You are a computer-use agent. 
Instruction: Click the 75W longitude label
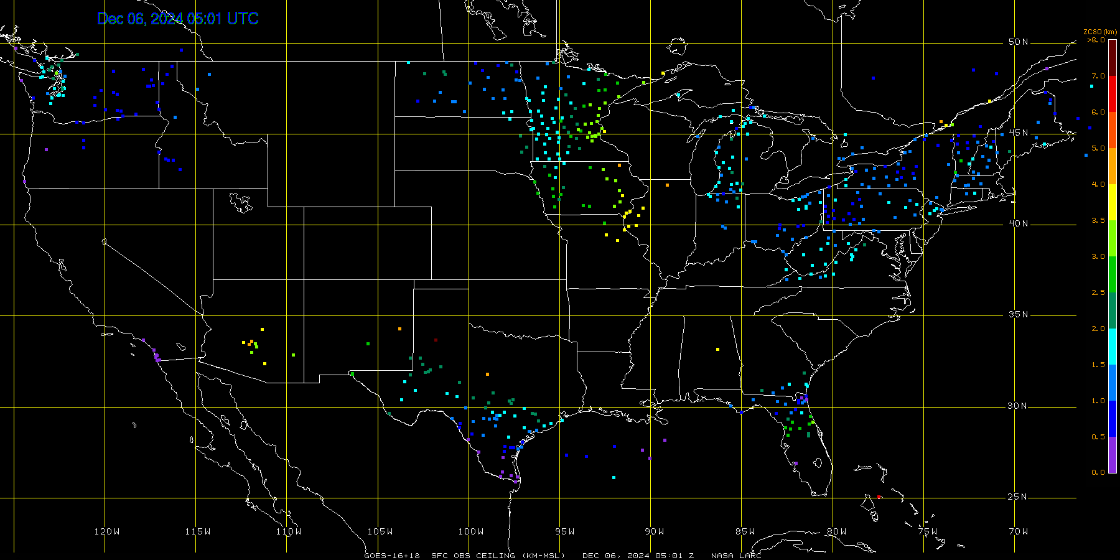click(x=928, y=531)
